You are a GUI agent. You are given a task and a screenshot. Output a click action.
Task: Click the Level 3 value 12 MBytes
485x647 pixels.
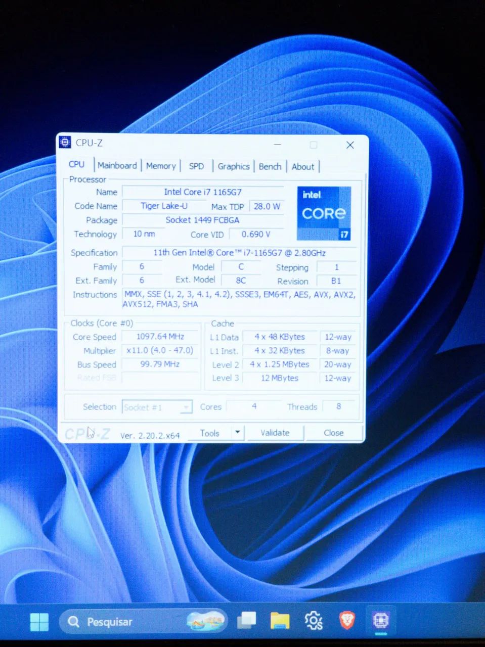(280, 378)
